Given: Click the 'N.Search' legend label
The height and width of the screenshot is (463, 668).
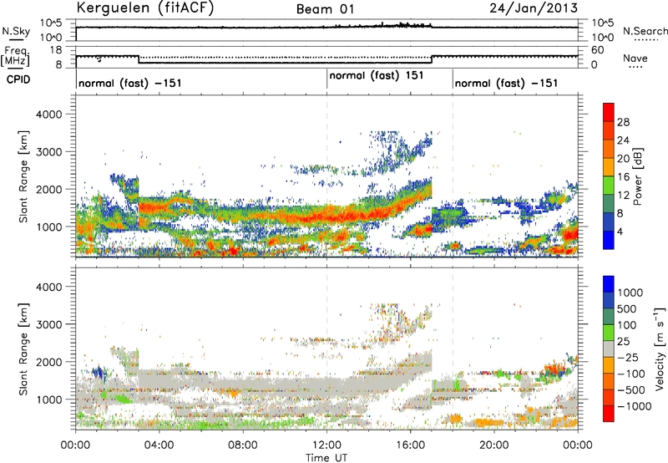Looking at the screenshot, I should (645, 31).
